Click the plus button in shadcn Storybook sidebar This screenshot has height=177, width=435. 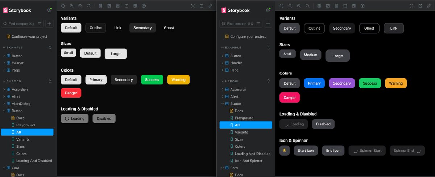tap(49, 23)
